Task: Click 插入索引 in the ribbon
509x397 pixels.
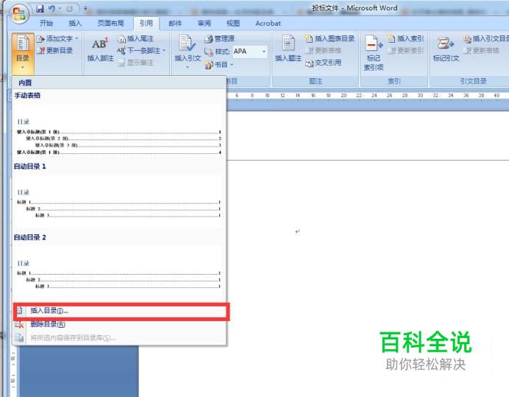Action: coord(406,39)
